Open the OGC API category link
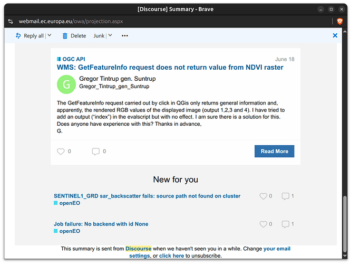Image resolution: width=351 pixels, height=264 pixels. 74,59
